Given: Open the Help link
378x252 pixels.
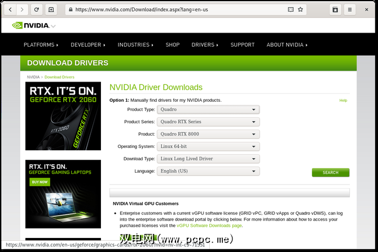Looking at the screenshot, I should [x=343, y=101].
